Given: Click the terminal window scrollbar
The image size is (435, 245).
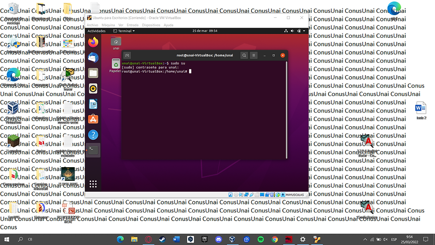Looking at the screenshot, I should (286, 110).
